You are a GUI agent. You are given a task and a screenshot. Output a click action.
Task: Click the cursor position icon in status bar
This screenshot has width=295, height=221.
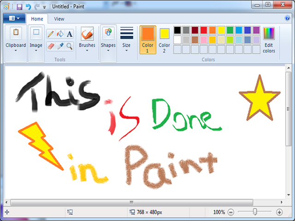pyautogui.click(x=7, y=212)
